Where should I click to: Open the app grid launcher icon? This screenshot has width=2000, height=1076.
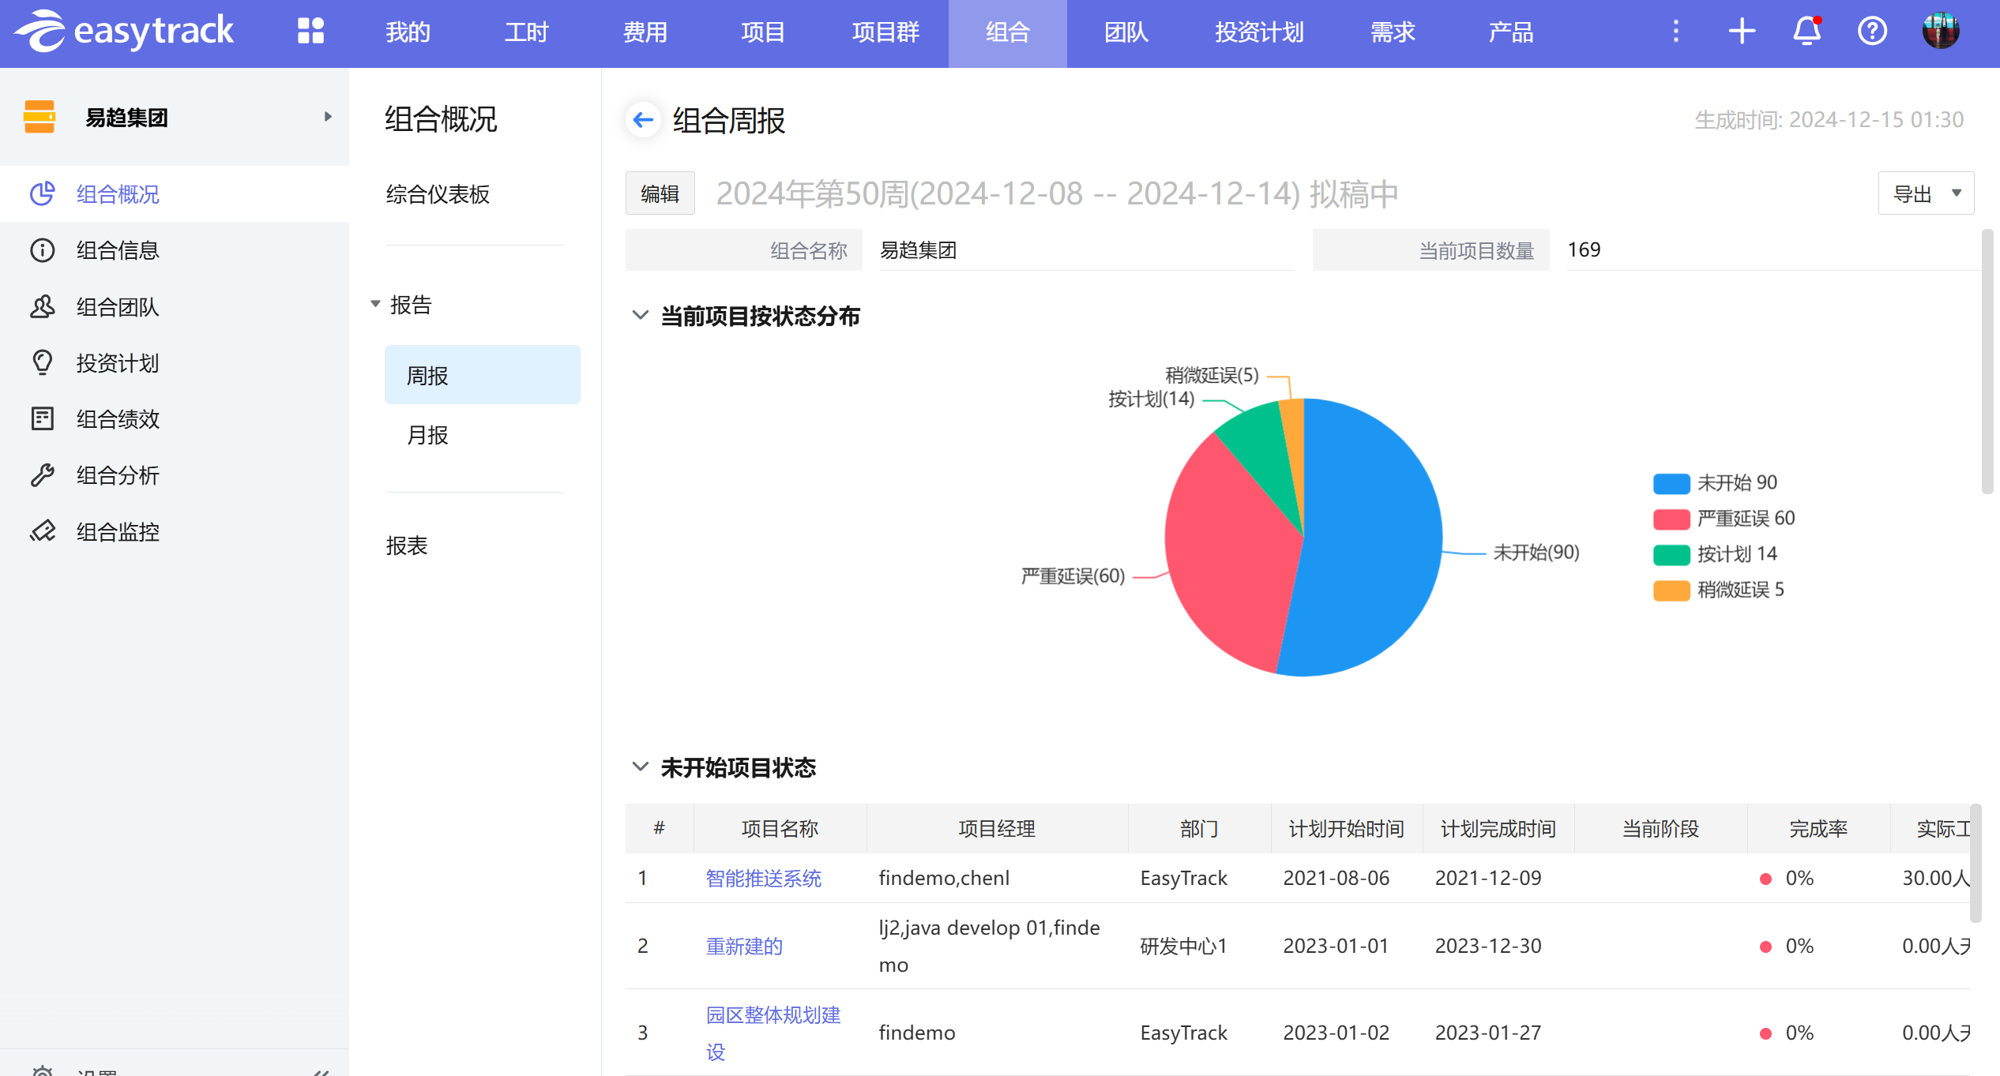click(310, 32)
